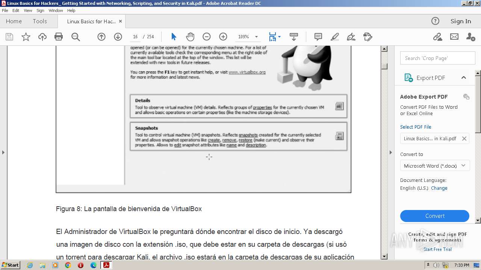Open www.virtualbox.org link in page
The height and width of the screenshot is (270, 481).
247,72
